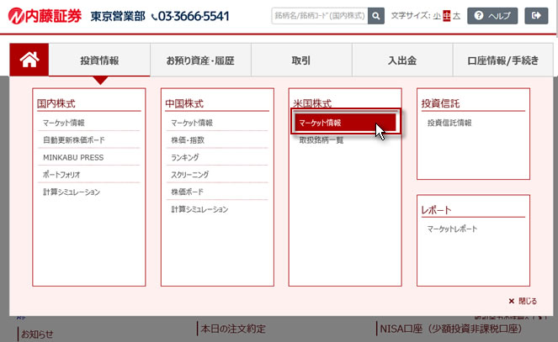Open the 口座情報/手続き tab

[x=502, y=61]
